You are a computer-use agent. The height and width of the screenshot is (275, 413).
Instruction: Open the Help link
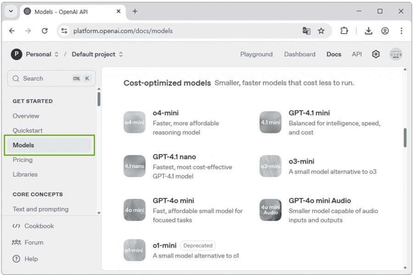31,259
